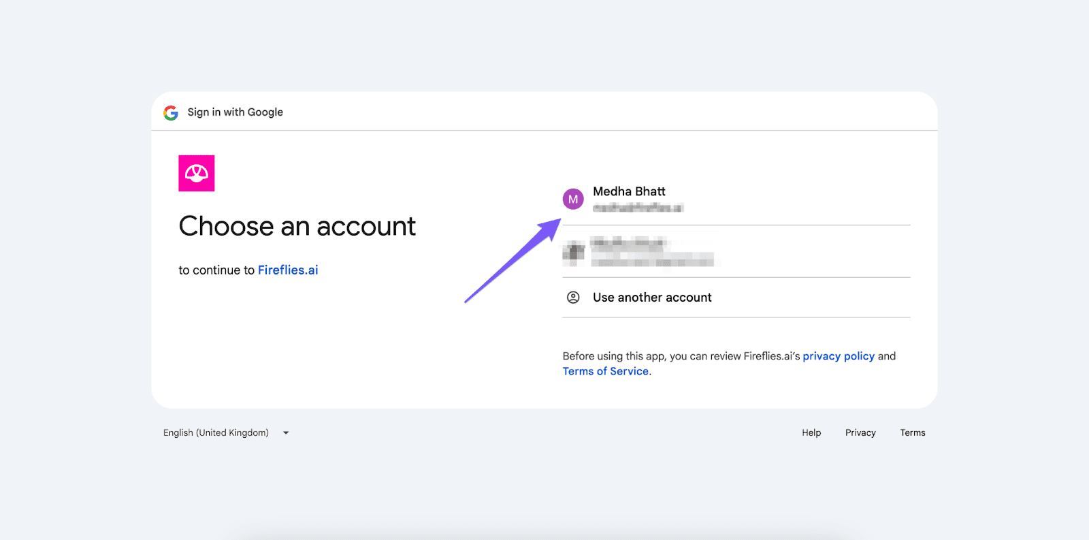Open the Terms of Service link
Image resolution: width=1089 pixels, height=540 pixels.
tap(606, 371)
